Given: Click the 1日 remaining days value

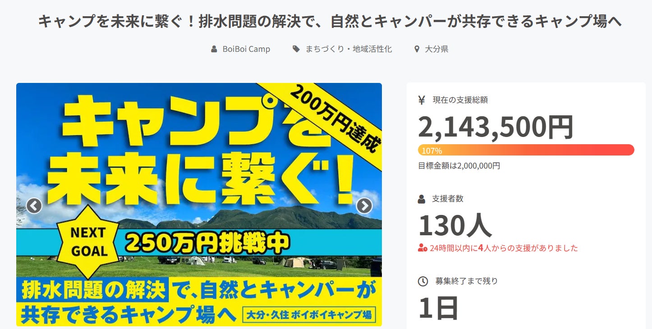Looking at the screenshot, I should [x=438, y=308].
